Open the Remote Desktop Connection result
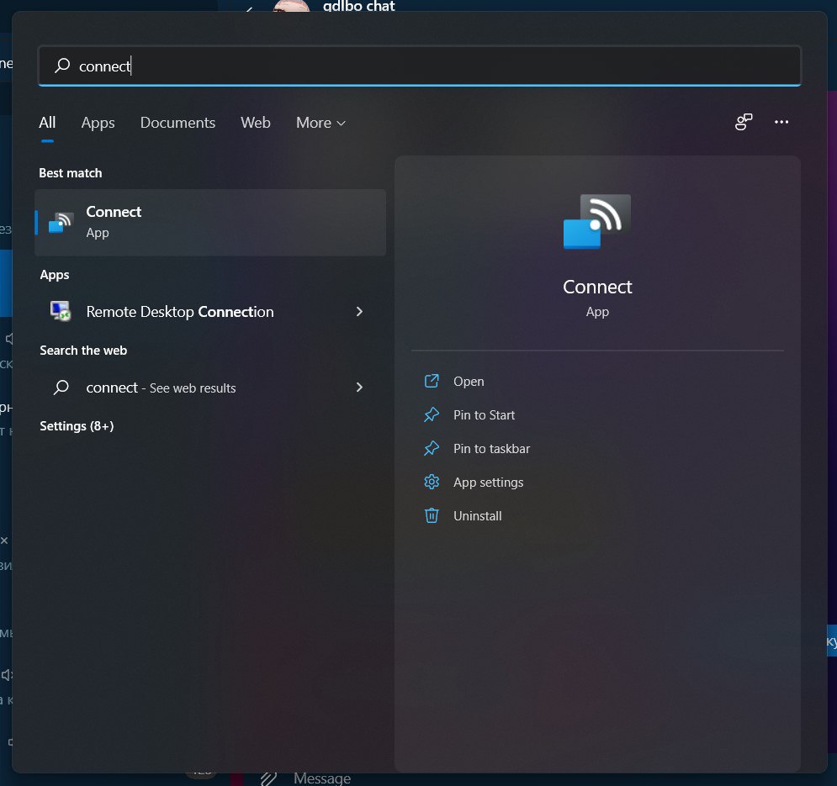 210,312
